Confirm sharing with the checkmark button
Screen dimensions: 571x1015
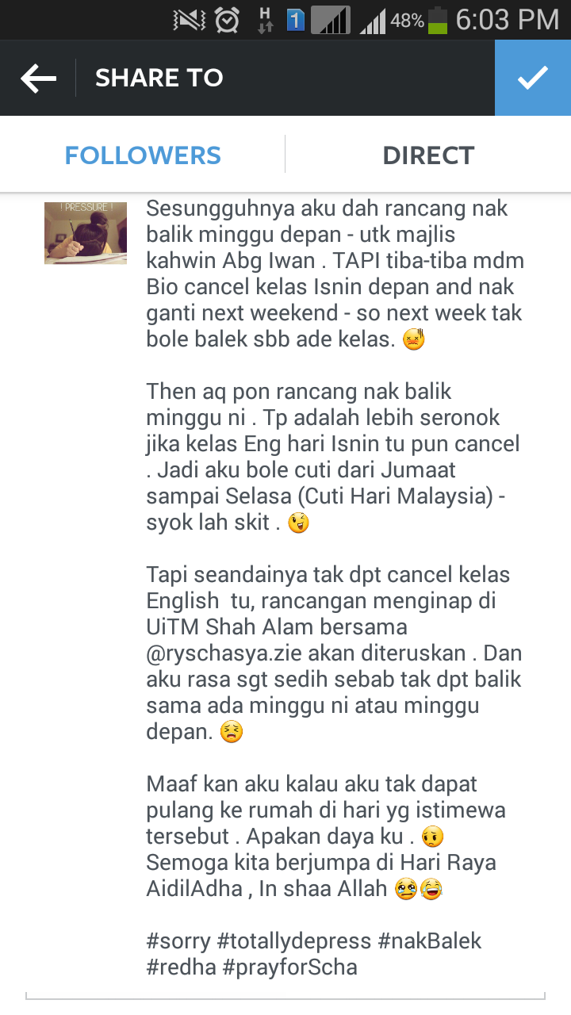pyautogui.click(x=533, y=78)
